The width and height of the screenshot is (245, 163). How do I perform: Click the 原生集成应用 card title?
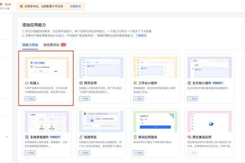(x=202, y=137)
